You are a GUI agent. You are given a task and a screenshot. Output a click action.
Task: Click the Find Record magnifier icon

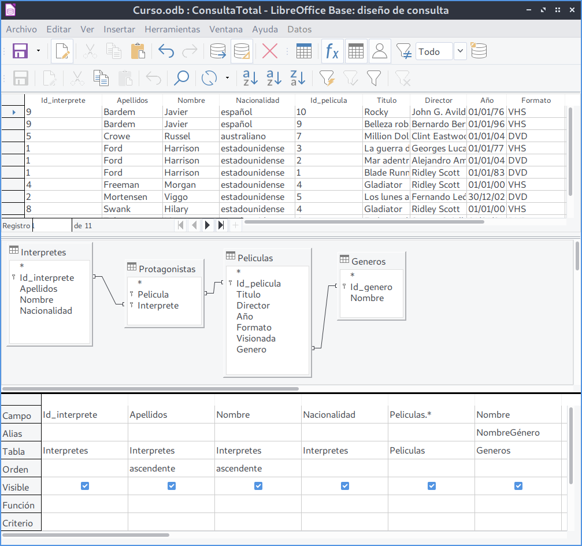pyautogui.click(x=181, y=78)
